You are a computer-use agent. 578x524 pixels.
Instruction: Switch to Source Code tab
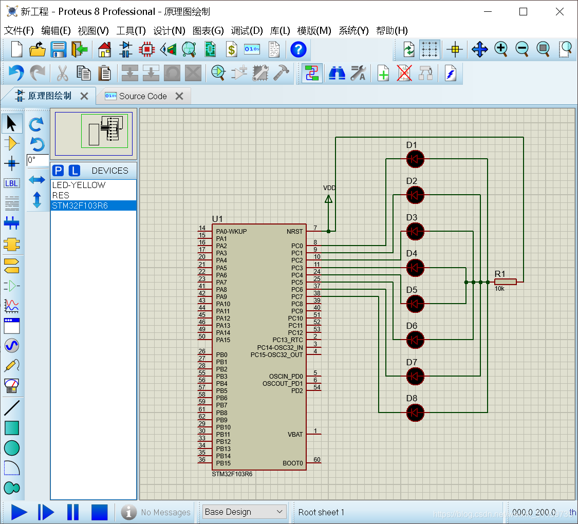(x=143, y=96)
